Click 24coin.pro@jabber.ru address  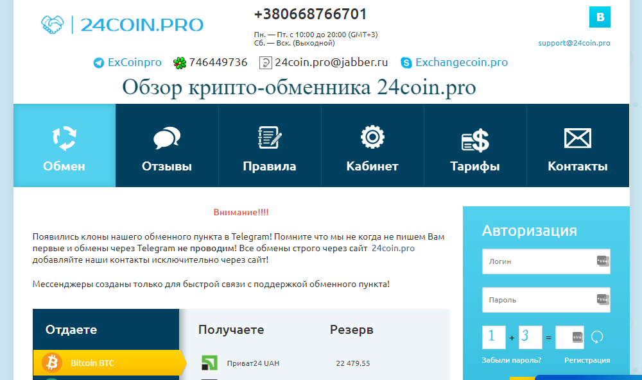(x=331, y=63)
